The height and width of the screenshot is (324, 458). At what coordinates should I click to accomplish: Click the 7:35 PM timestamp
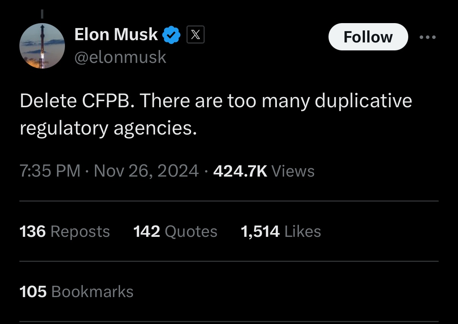(x=49, y=171)
